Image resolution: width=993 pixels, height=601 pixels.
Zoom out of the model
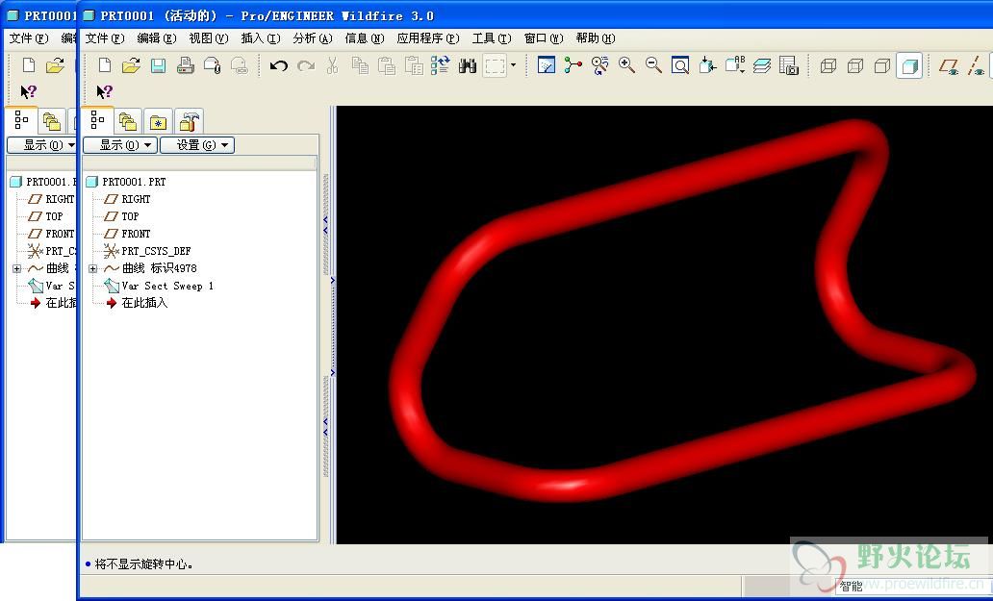[653, 65]
